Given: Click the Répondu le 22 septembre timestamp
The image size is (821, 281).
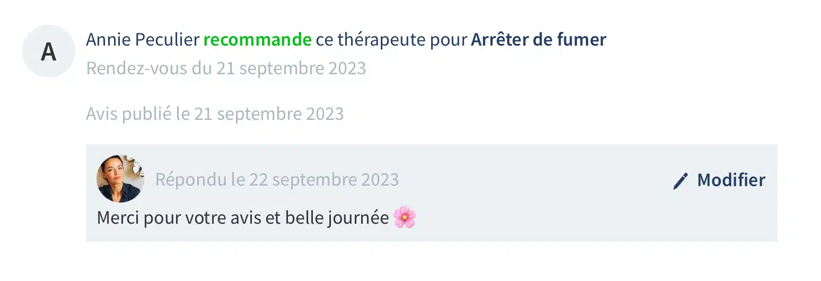Looking at the screenshot, I should [277, 180].
